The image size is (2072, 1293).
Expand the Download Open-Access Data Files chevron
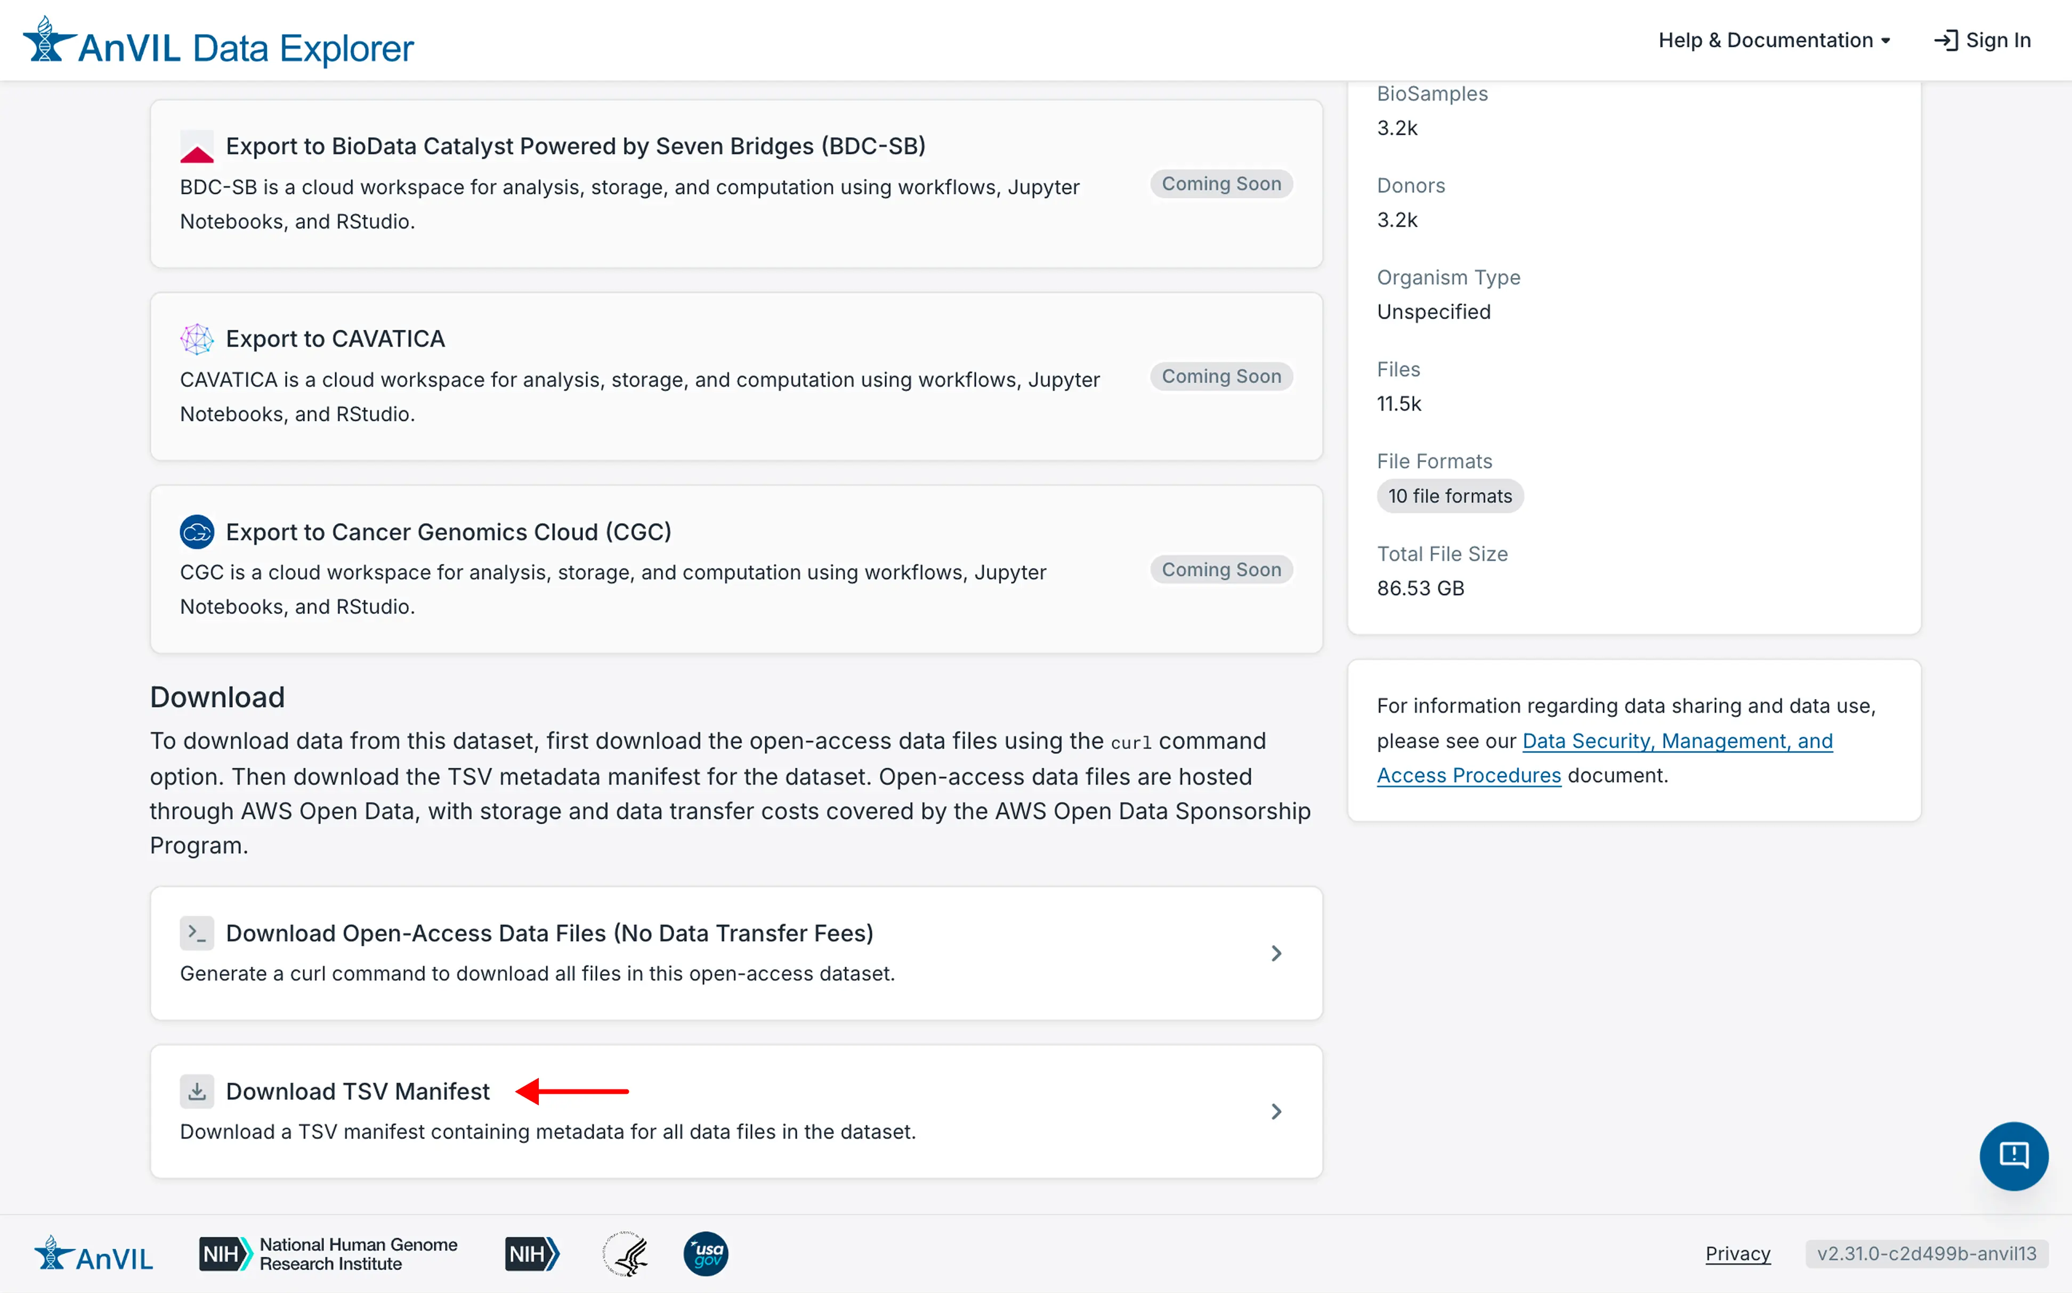[1276, 953]
